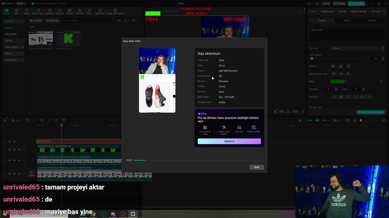Image resolution: width=389 pixels, height=218 pixels.
Task: Click the İçe aktar import button
Action: pyautogui.click(x=36, y=21)
